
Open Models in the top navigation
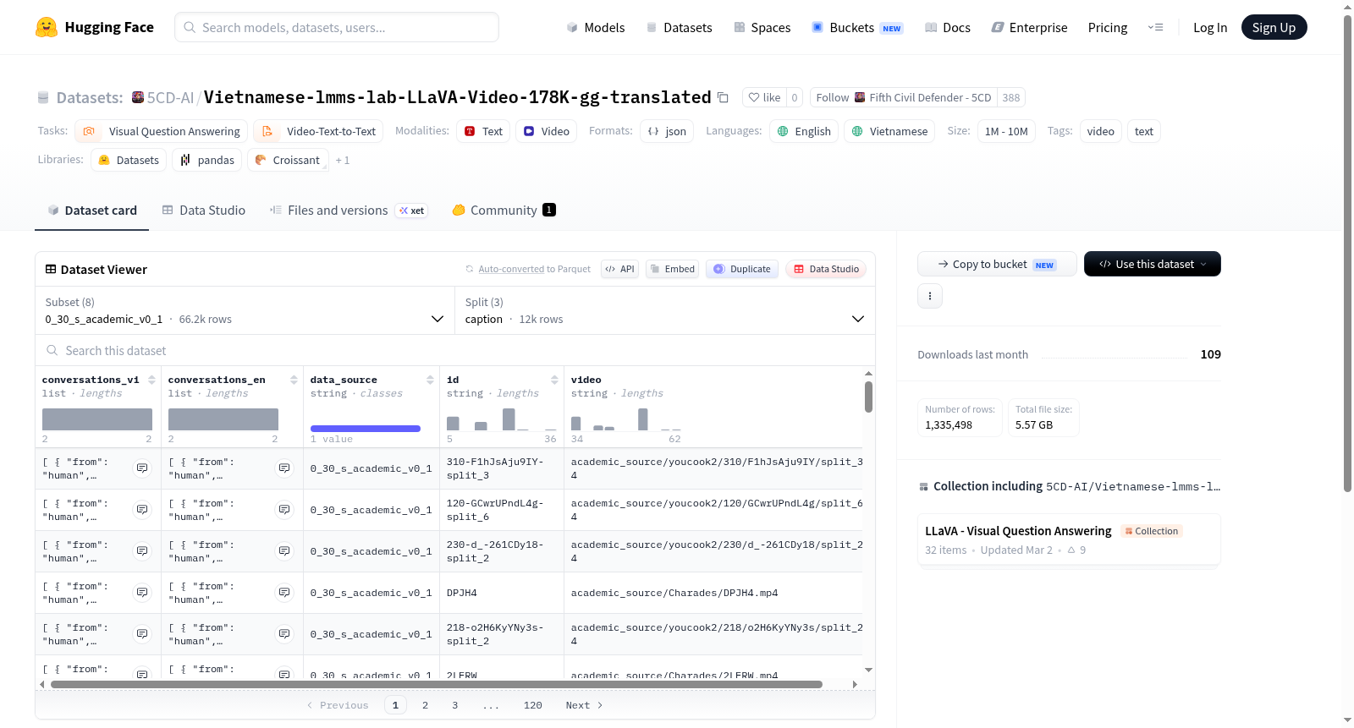[596, 28]
